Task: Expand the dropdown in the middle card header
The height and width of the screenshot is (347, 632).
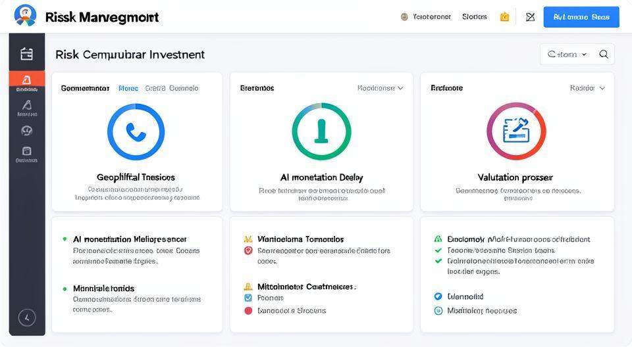Action: [x=381, y=88]
